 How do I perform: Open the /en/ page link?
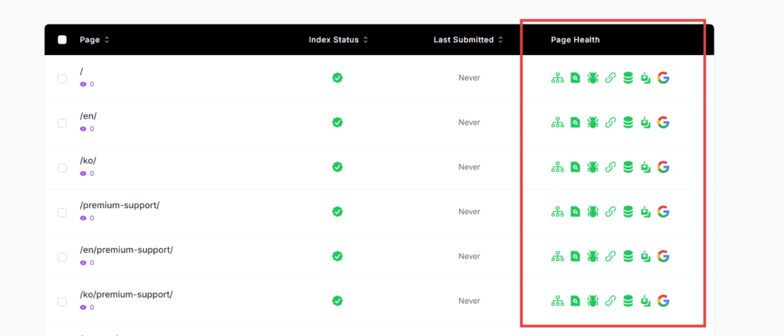coord(88,116)
